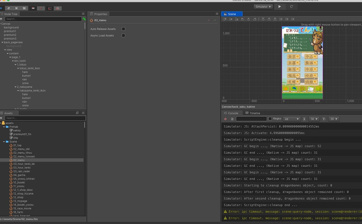Open the Properties panel hamburger menu
Viewport: 362px width, 224px height.
click(x=217, y=14)
